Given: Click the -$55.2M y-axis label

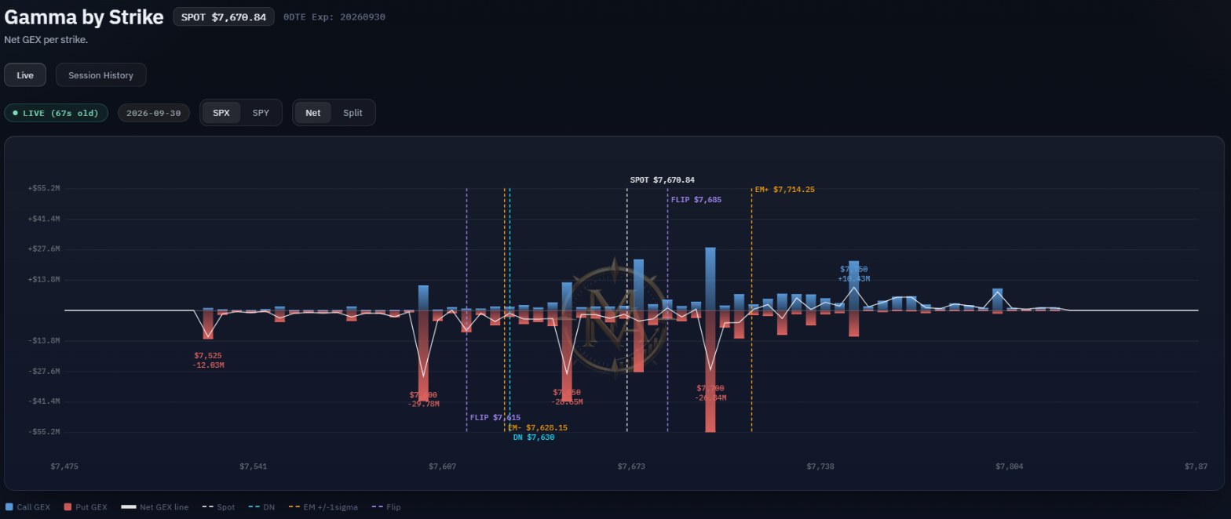Looking at the screenshot, I should click(44, 432).
